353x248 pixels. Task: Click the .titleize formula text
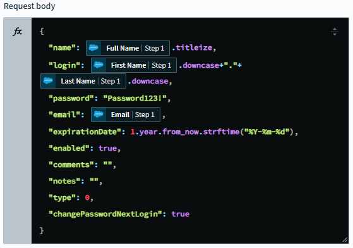pyautogui.click(x=192, y=48)
